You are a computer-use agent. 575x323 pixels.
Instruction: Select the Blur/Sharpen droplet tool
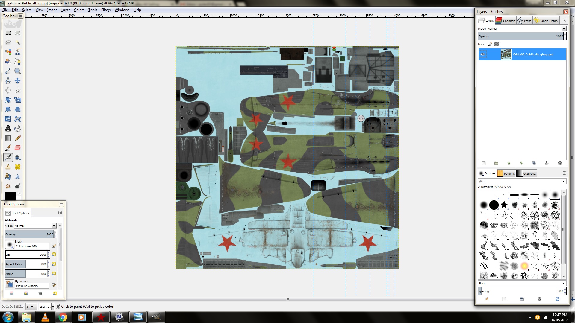point(18,176)
